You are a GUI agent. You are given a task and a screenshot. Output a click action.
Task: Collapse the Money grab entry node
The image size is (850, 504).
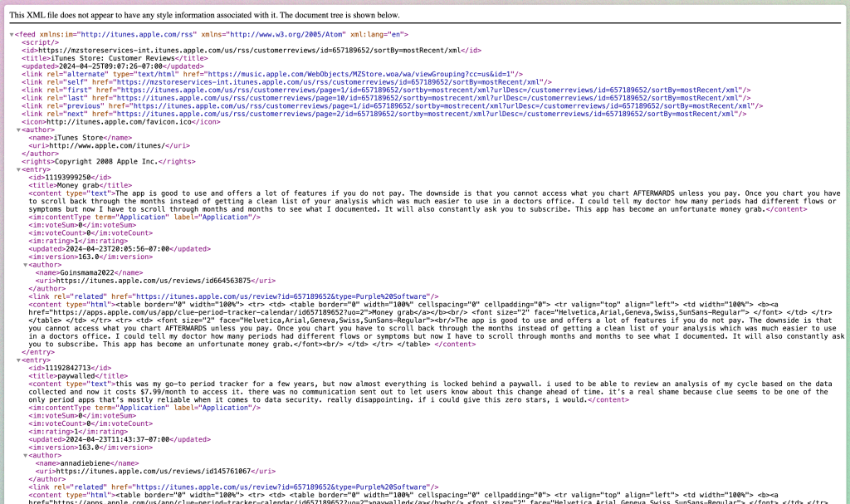pos(18,169)
